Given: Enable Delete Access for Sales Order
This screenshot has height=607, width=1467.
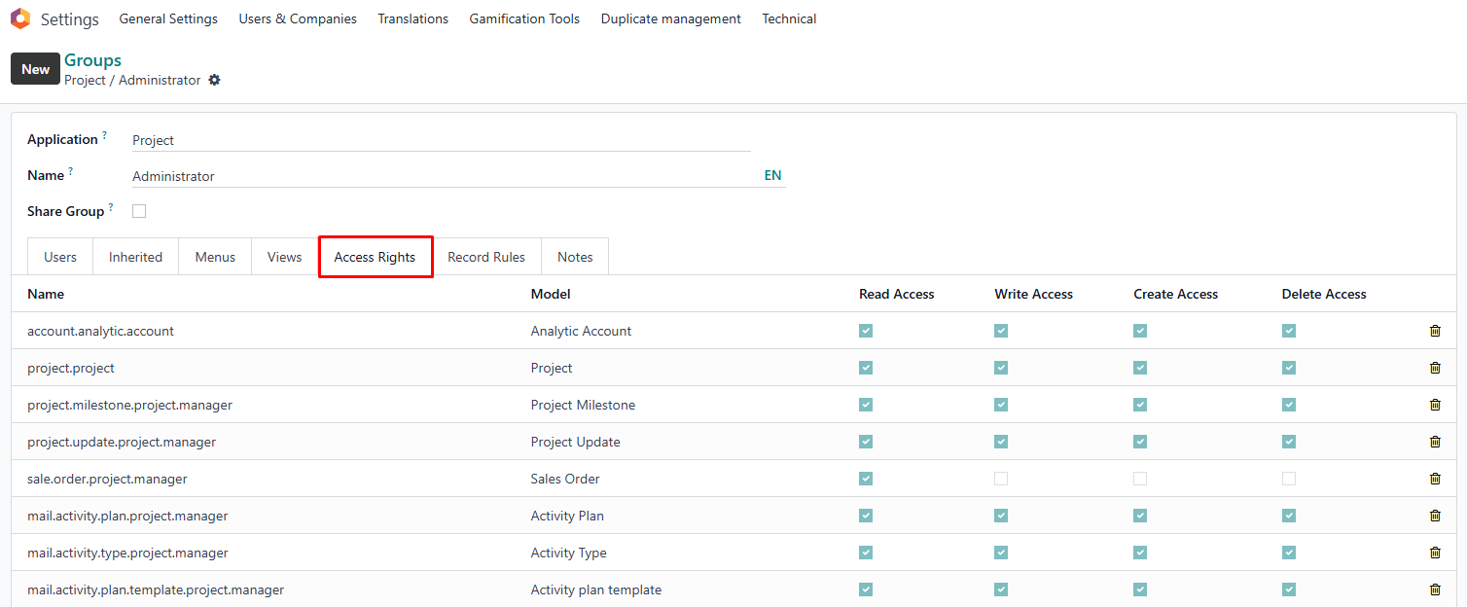Looking at the screenshot, I should (1289, 479).
